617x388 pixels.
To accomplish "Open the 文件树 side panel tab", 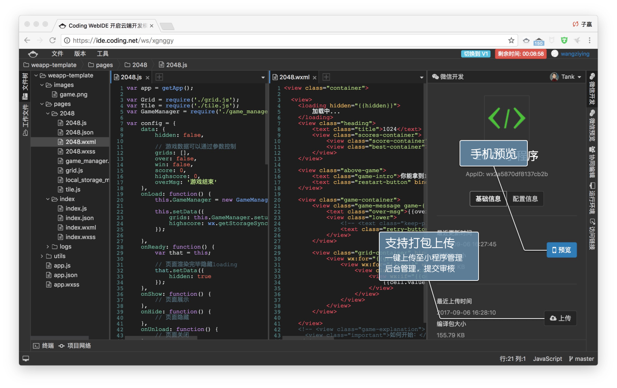I will click(x=25, y=86).
